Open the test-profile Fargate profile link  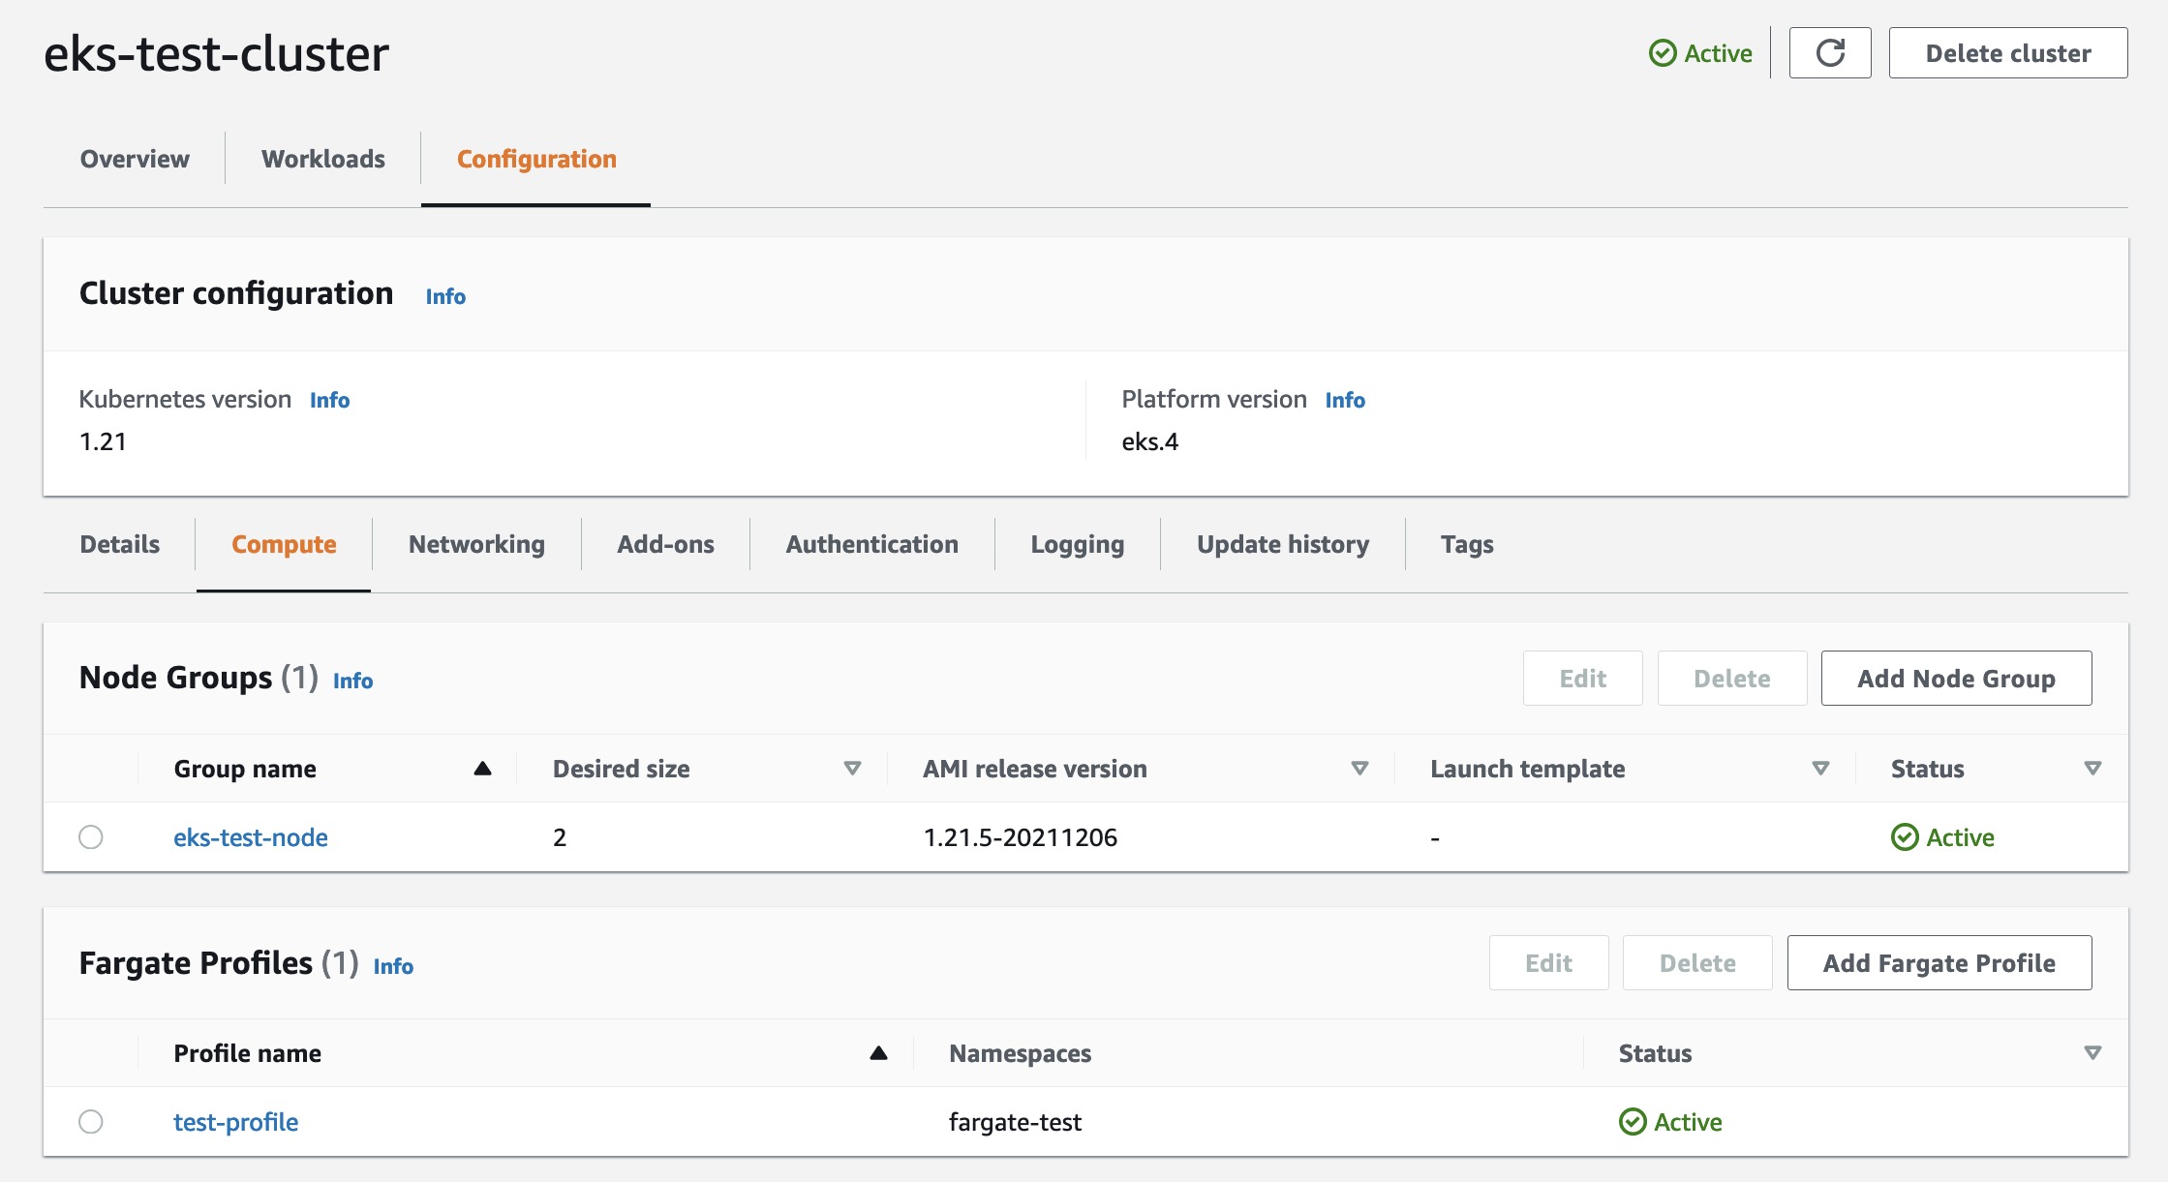[236, 1122]
